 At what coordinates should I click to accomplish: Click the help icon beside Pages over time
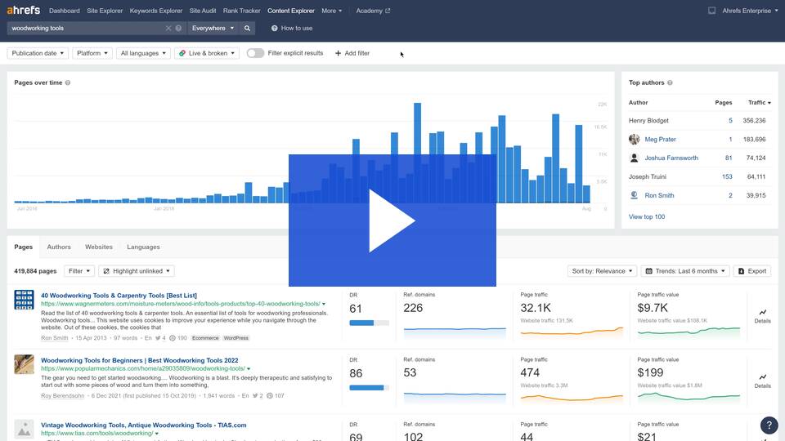tap(68, 82)
